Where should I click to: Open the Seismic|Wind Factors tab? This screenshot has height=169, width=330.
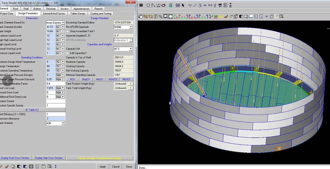pyautogui.click(x=54, y=14)
